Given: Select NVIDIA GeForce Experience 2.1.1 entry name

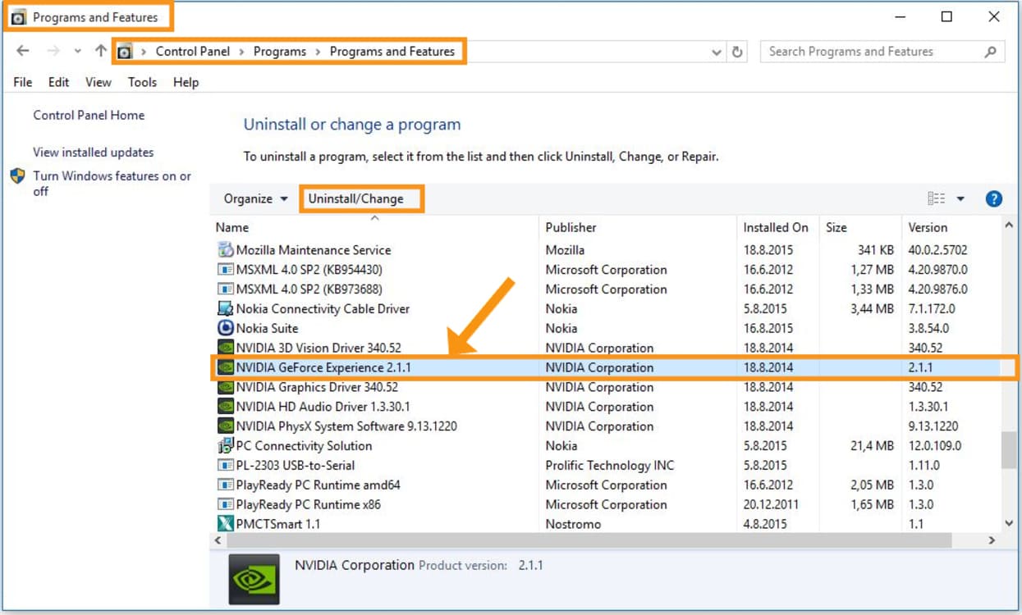Looking at the screenshot, I should pos(323,367).
